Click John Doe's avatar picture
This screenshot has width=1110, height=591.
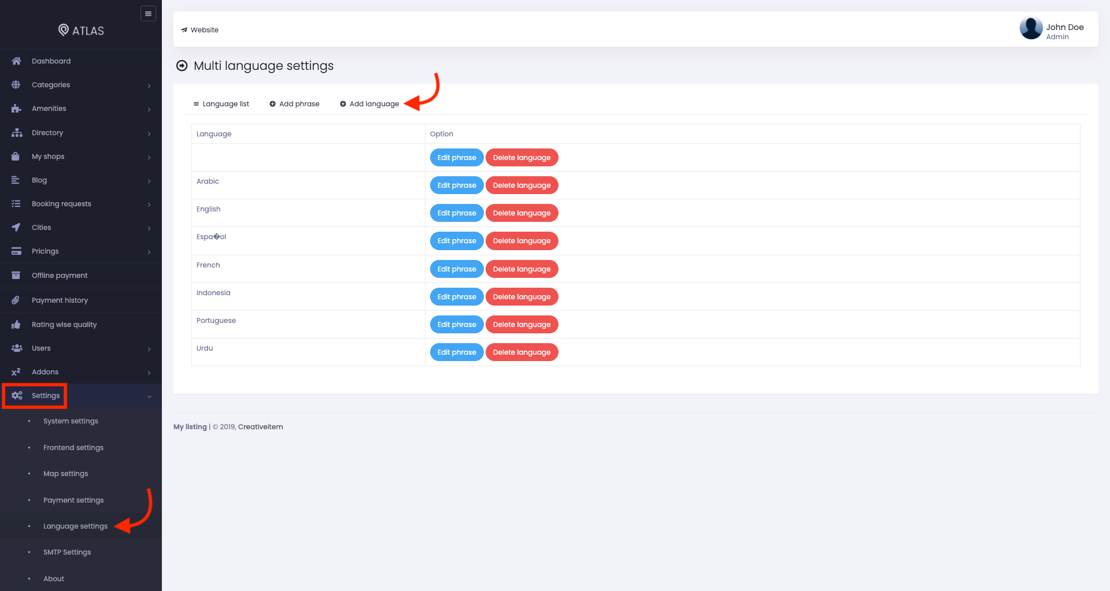[x=1031, y=28]
